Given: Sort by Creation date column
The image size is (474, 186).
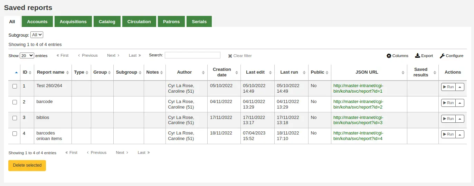Looking at the screenshot, I should 224,72.
